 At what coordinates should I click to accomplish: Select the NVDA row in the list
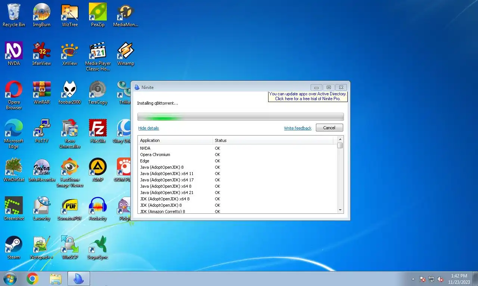tap(237, 148)
